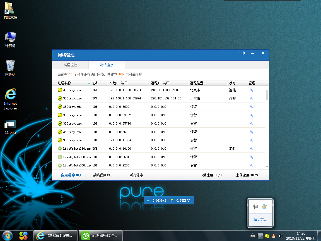The width and height of the screenshot is (321, 241).
Task: Click the QQ penguin tray icon
Action: pyautogui.click(x=274, y=236)
